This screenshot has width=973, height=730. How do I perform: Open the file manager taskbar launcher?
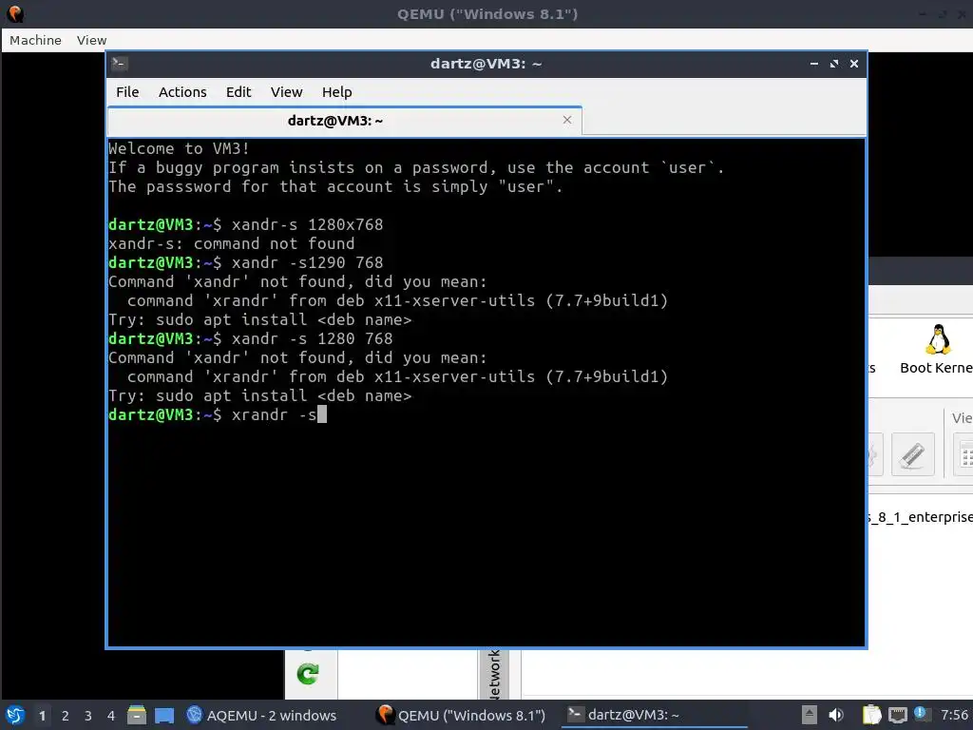tap(137, 715)
